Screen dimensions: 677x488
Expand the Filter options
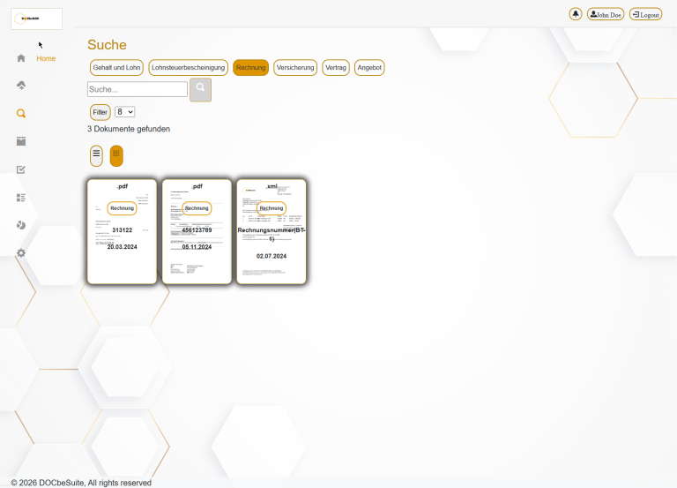[100, 112]
